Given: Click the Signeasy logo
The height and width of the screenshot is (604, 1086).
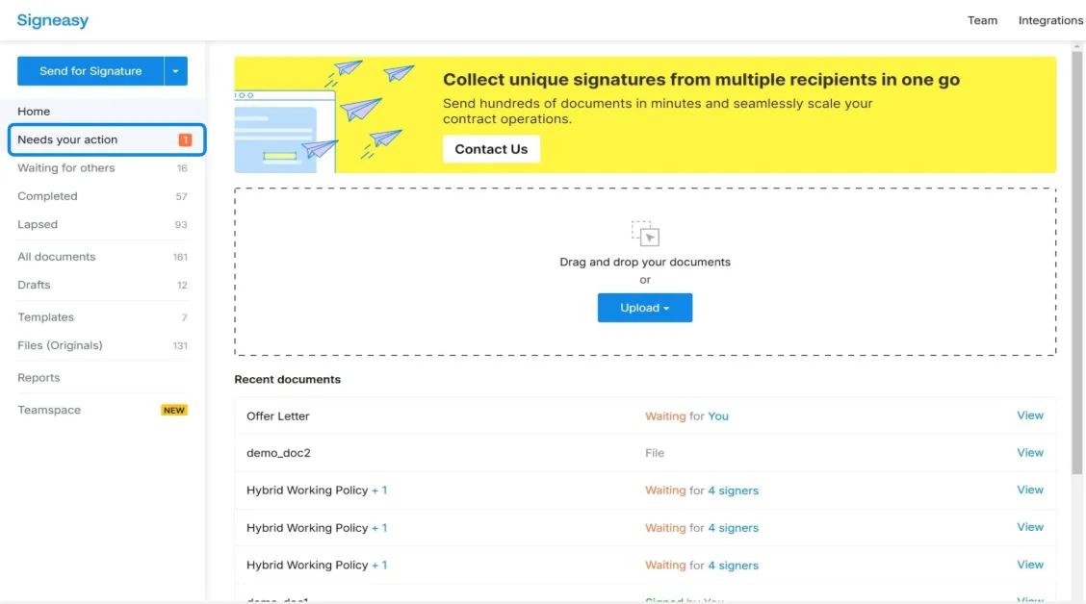Looking at the screenshot, I should point(53,20).
